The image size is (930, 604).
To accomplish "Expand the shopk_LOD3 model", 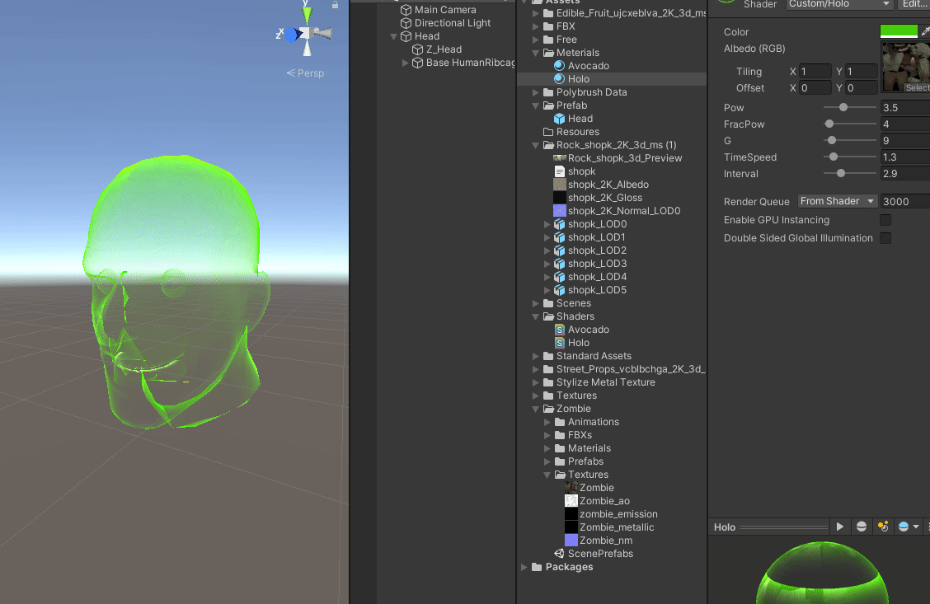I will coord(547,264).
